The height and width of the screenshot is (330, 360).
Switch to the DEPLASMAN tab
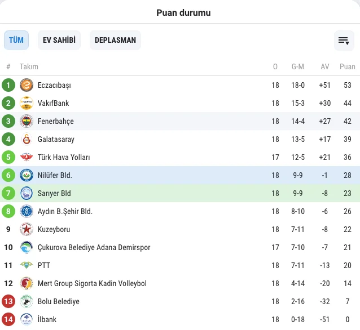pyautogui.click(x=115, y=40)
